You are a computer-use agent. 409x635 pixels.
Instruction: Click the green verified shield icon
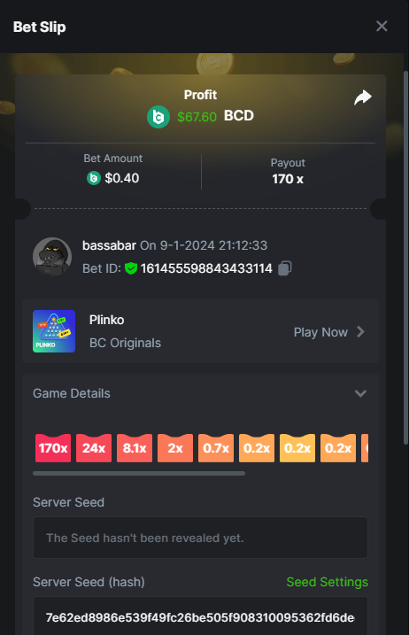pos(131,268)
